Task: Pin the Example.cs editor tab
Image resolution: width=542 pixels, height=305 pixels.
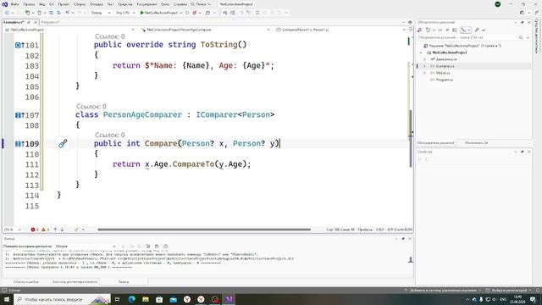Action: [x=29, y=22]
